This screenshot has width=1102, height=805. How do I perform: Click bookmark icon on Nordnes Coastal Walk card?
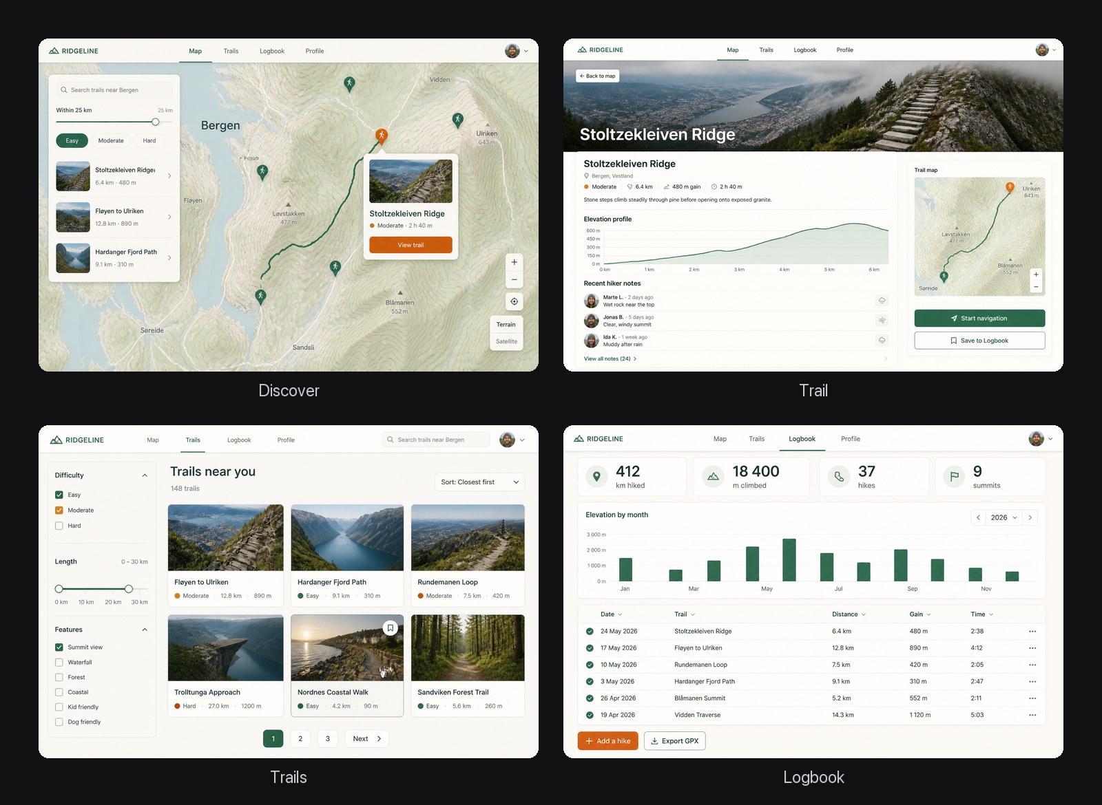(x=390, y=627)
